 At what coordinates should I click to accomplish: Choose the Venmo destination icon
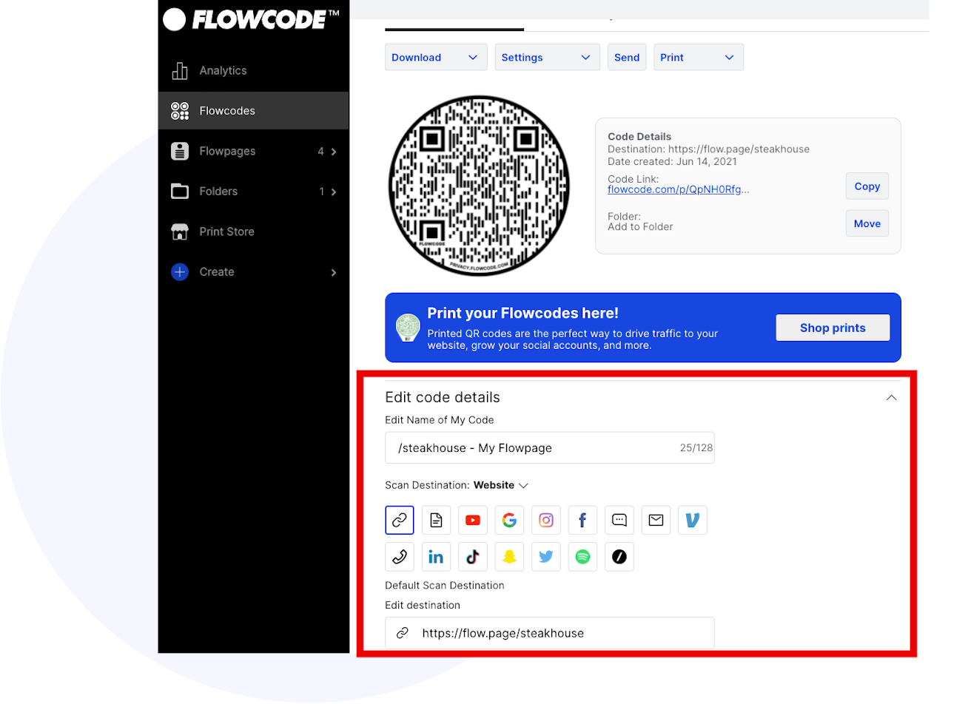pyautogui.click(x=693, y=520)
